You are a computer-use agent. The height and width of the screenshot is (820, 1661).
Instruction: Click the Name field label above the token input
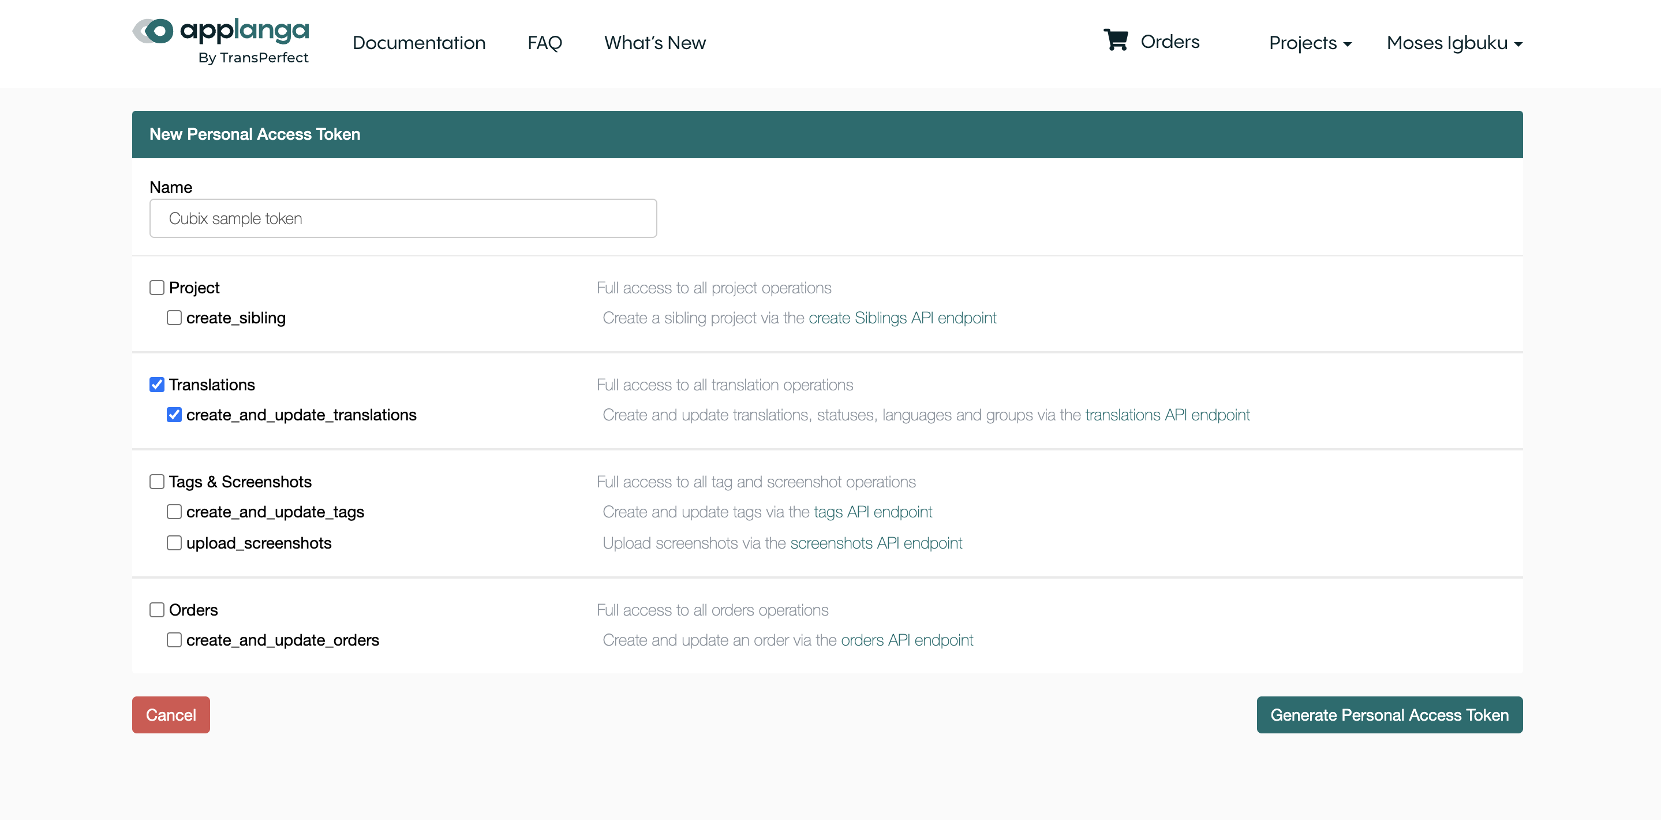coord(171,187)
